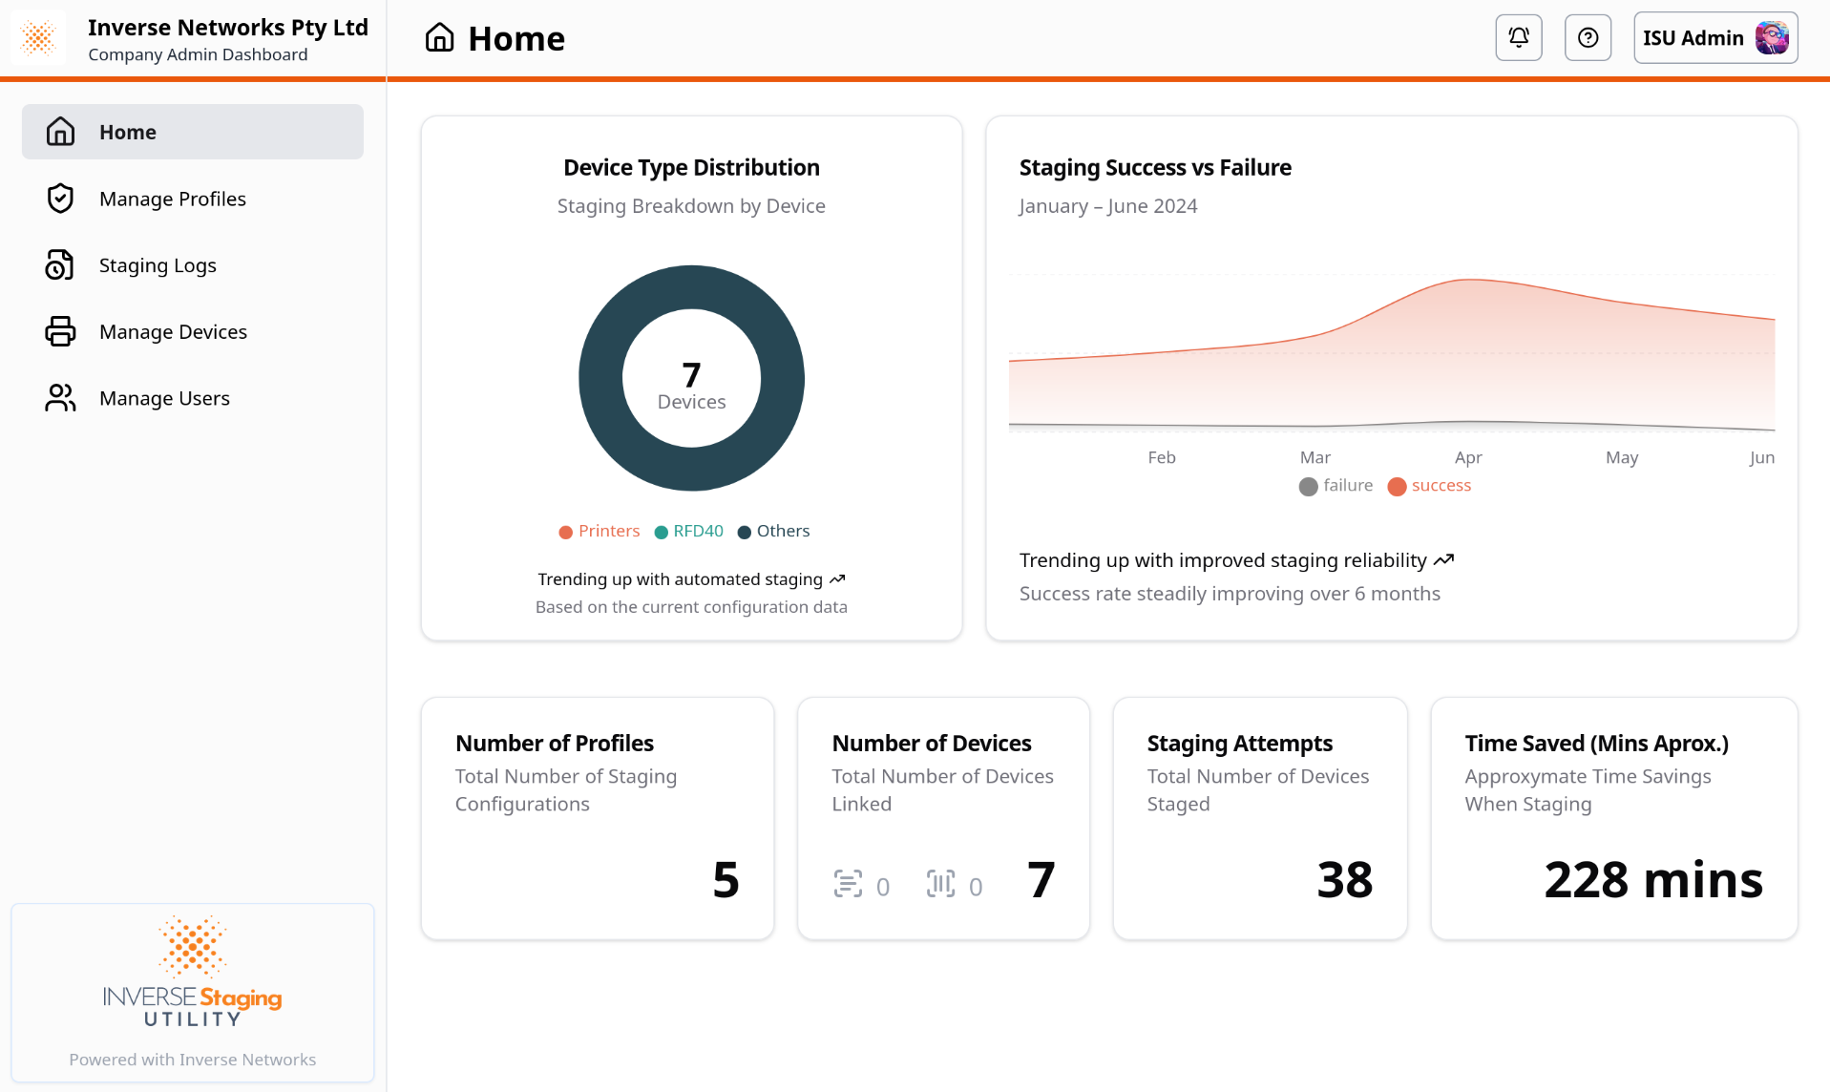Click the success legend color dot

(x=1397, y=487)
